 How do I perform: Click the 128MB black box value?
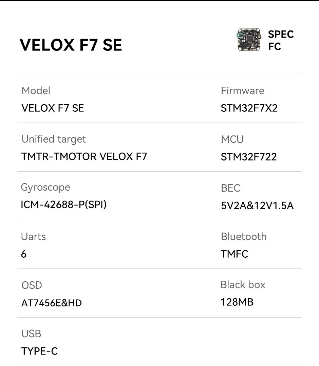[237, 302]
